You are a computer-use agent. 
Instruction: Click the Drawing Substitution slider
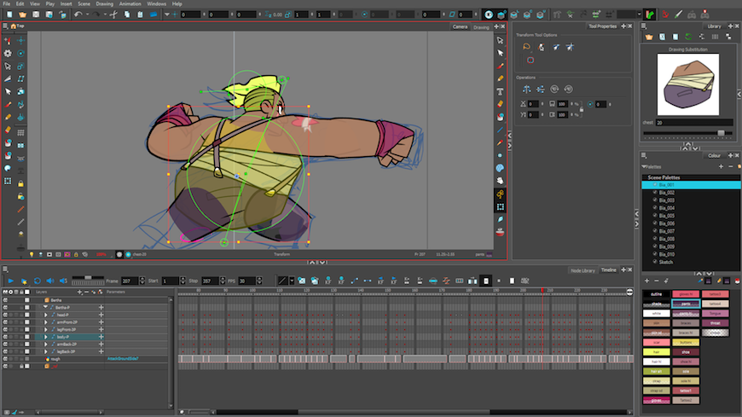[687, 133]
